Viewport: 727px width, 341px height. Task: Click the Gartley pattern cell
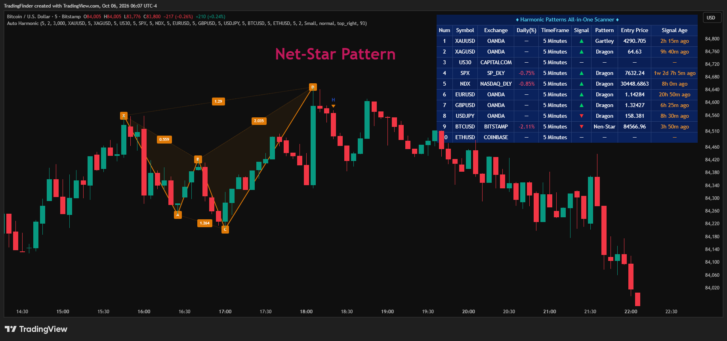(x=604, y=41)
